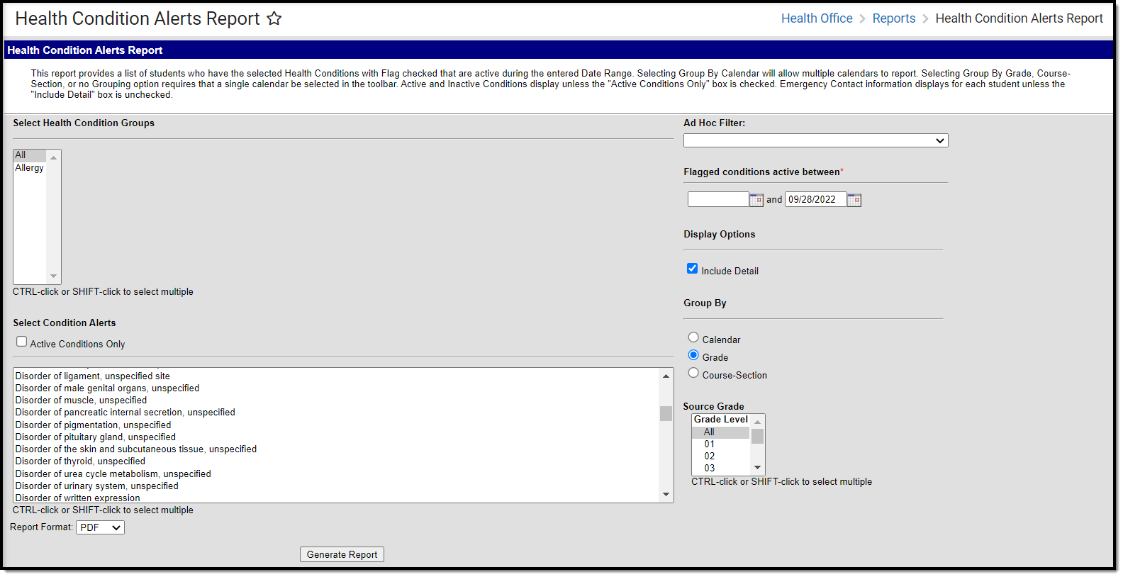Image resolution: width=1123 pixels, height=577 pixels.
Task: Select 'Disorder of pituitary gland, unspecified'
Action: click(x=336, y=437)
